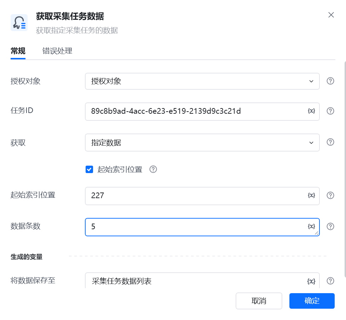The image size is (346, 320).
Task: Show help for 数据条数 field
Action: tap(330, 226)
